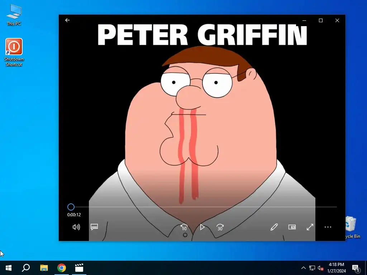Open network status tray icon
The image size is (367, 275).
click(312, 268)
